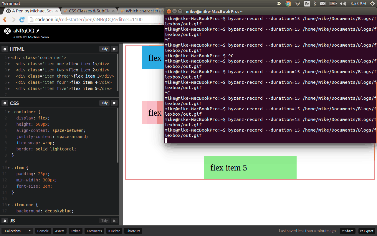Close the CSS editor panel with X
Viewport: 377px width, 236px height.
[114, 103]
